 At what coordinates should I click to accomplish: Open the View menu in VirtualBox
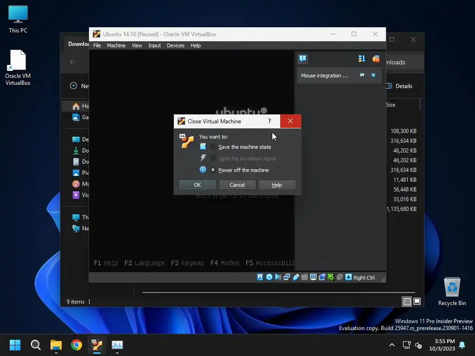137,45
